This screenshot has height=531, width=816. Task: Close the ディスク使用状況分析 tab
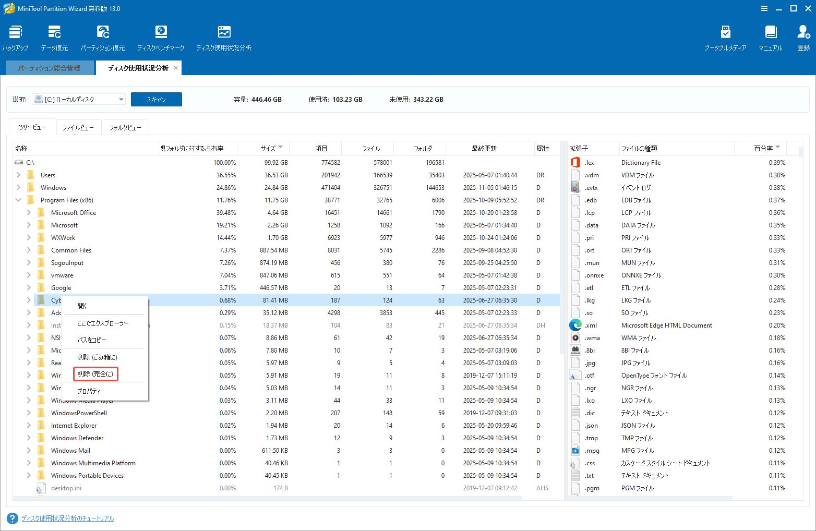(x=176, y=68)
